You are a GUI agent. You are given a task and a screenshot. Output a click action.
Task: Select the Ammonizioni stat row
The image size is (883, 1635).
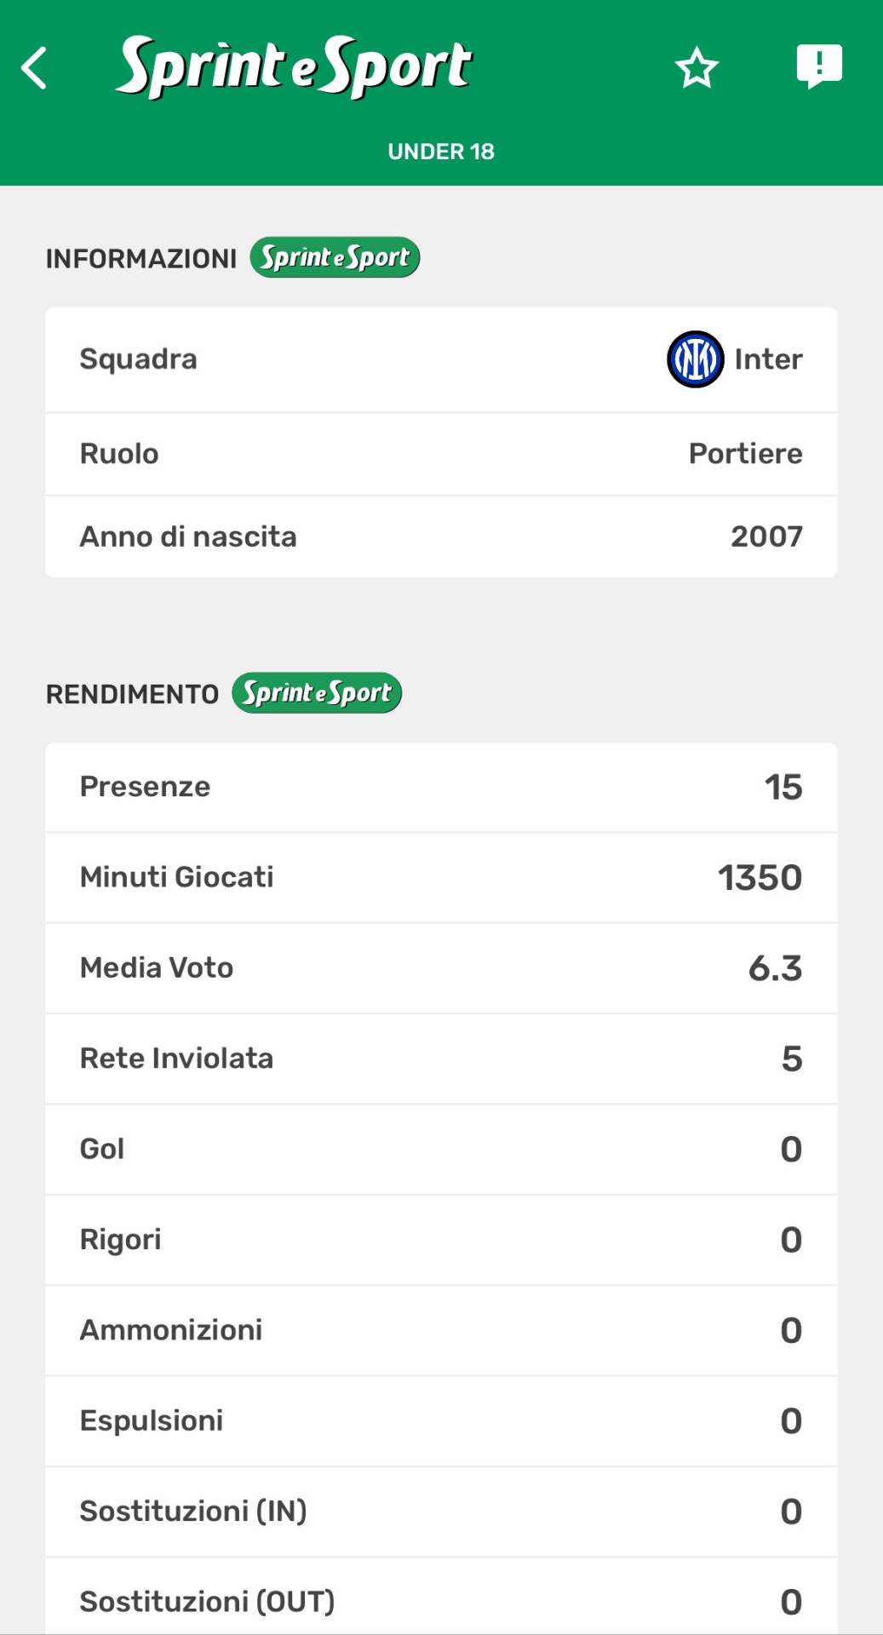coord(441,1330)
